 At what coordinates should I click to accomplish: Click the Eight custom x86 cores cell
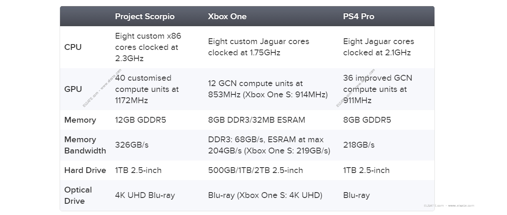point(148,47)
